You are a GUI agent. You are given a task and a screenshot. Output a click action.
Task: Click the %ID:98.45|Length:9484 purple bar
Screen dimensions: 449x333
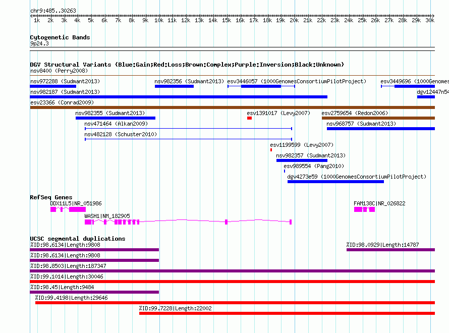click(x=94, y=292)
